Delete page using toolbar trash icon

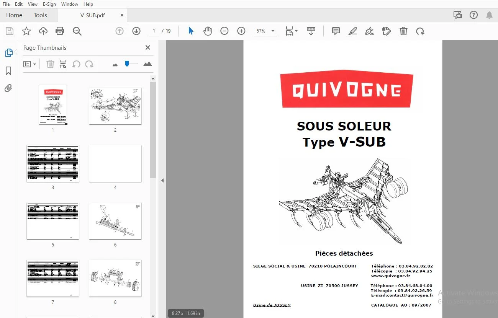403,31
